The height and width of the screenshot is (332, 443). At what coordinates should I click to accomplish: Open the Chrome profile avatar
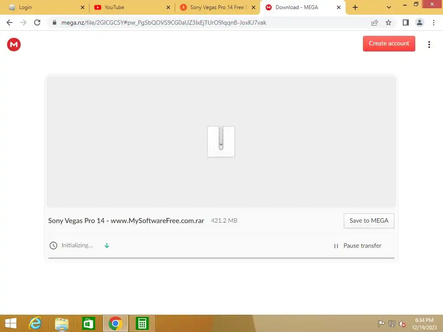point(420,22)
